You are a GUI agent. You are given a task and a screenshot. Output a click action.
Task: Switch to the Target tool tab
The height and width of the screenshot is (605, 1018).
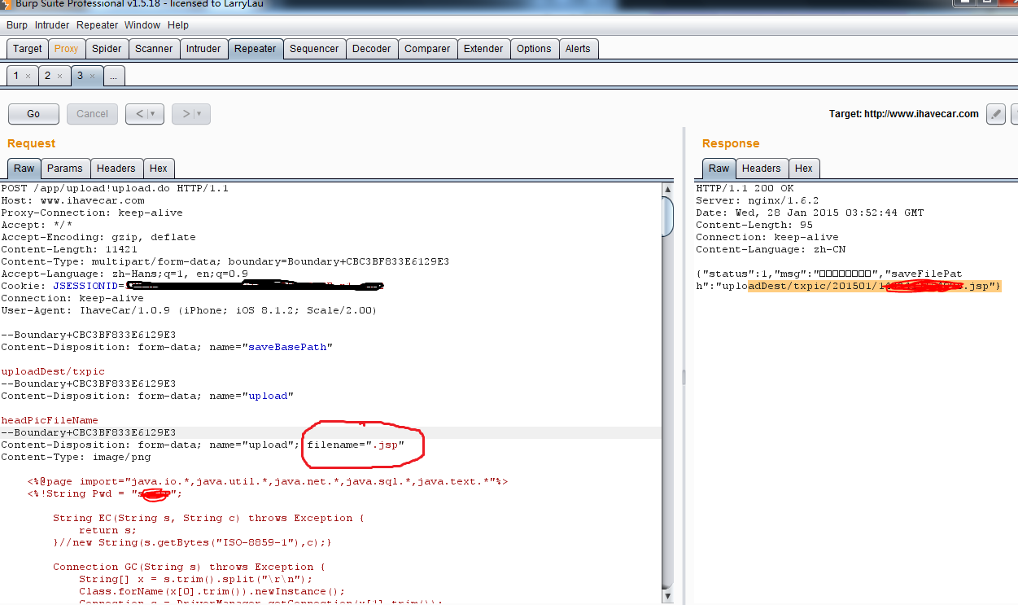click(28, 49)
